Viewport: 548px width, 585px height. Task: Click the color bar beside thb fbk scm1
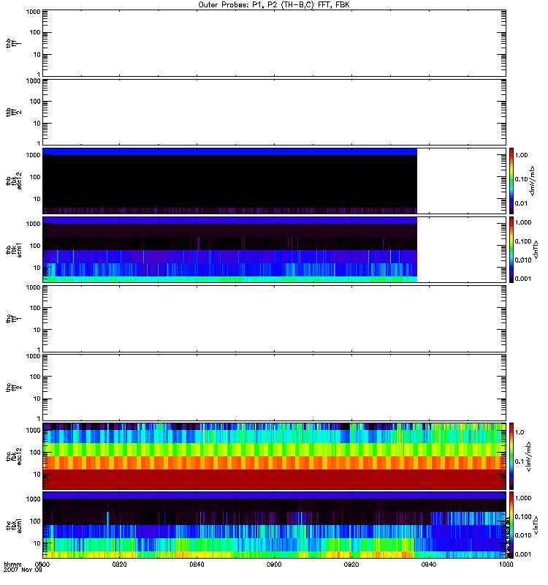click(511, 249)
